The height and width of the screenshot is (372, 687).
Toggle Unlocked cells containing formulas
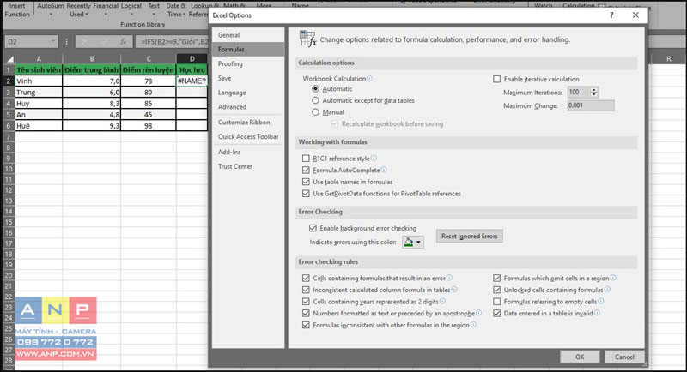tap(497, 290)
